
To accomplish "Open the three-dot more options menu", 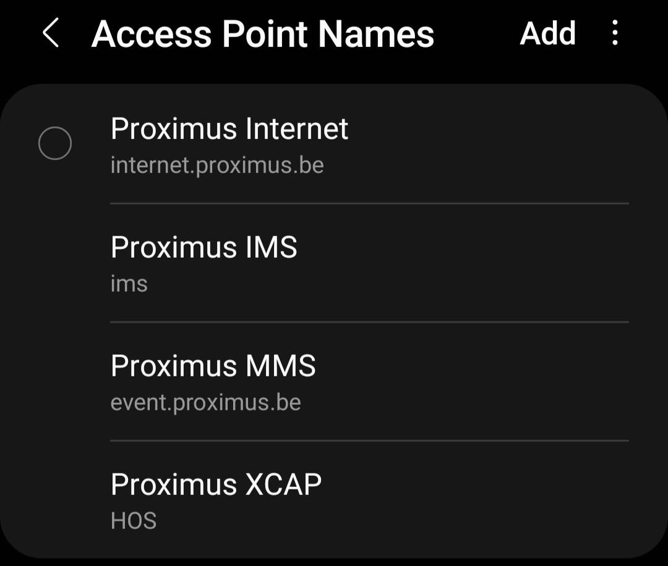I will tap(615, 33).
